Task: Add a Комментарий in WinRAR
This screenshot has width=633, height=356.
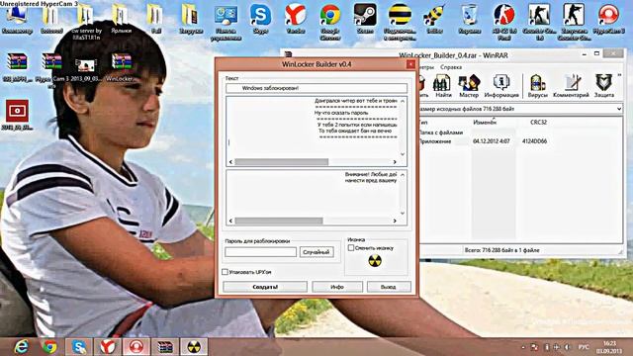Action: [571, 86]
